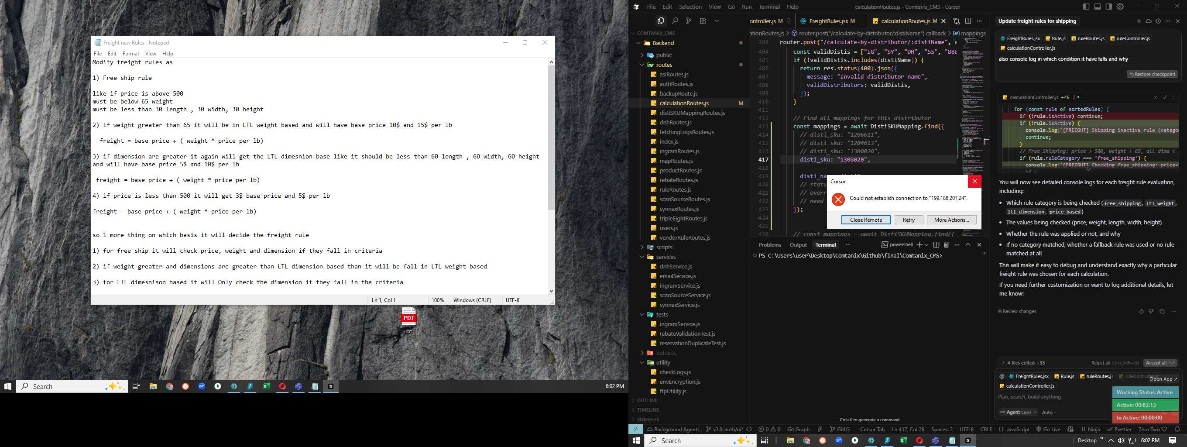This screenshot has height=447, width=1187.
Task: Click the cloud background agent icon in chat header
Action: point(1148,21)
